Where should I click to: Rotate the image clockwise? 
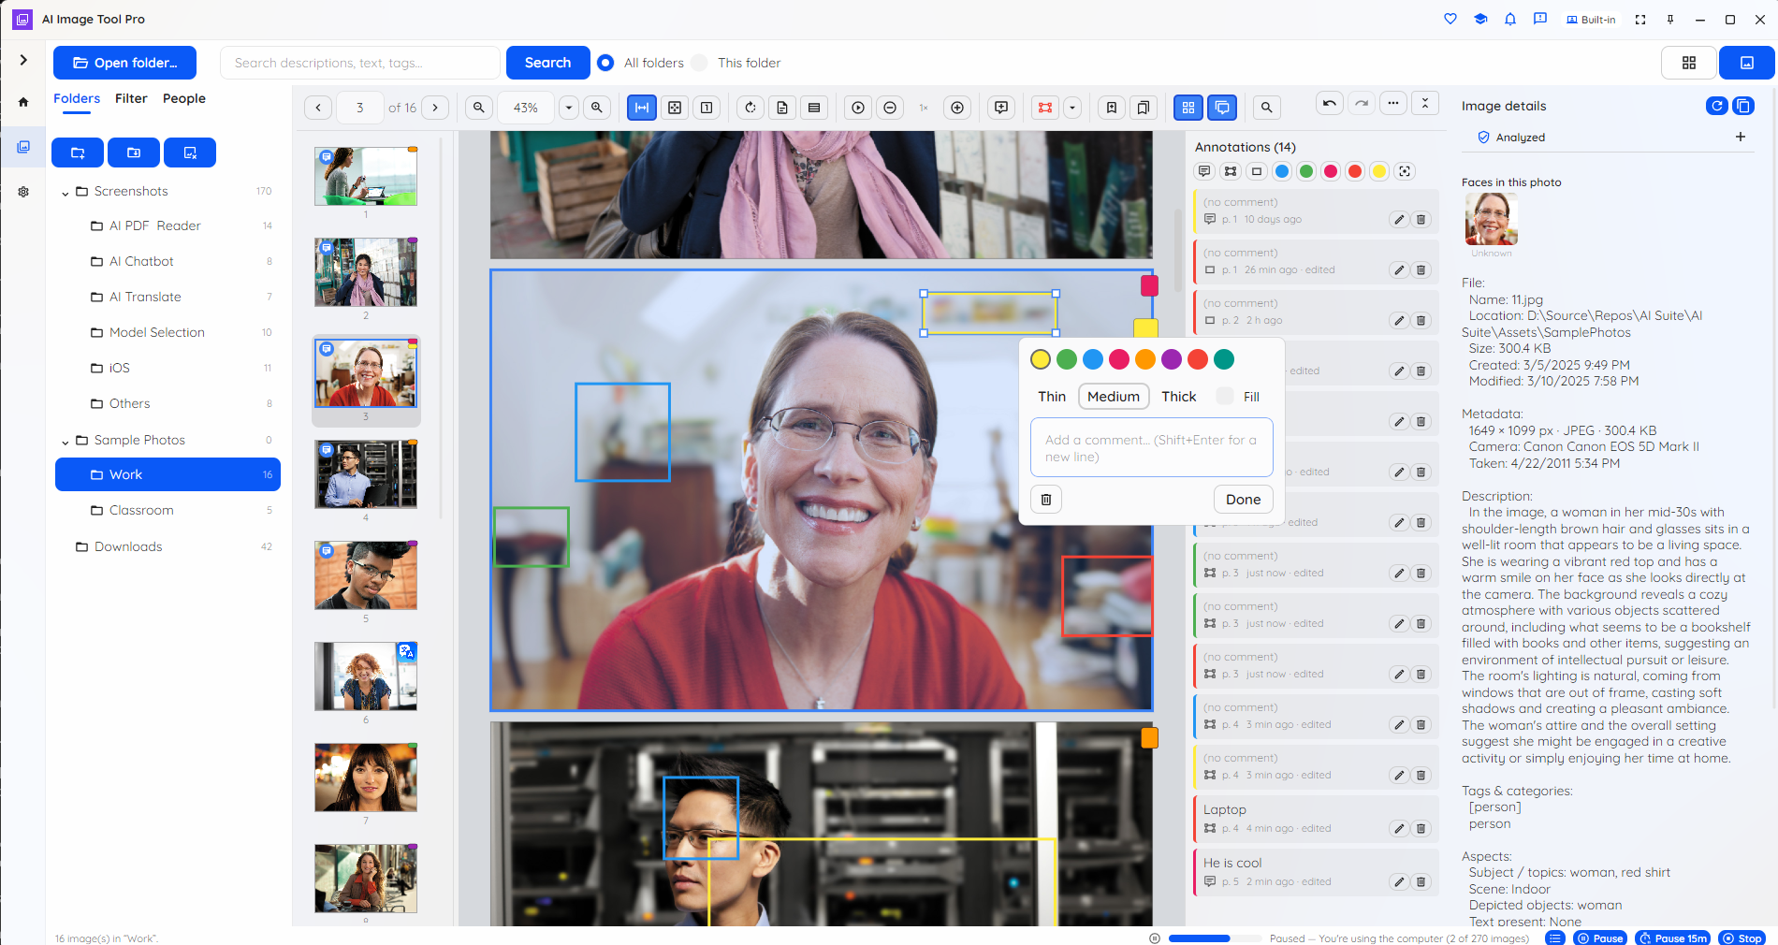click(751, 108)
